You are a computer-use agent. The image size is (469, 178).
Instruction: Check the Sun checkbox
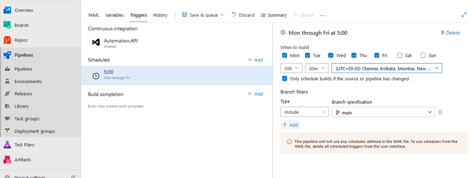(x=423, y=55)
